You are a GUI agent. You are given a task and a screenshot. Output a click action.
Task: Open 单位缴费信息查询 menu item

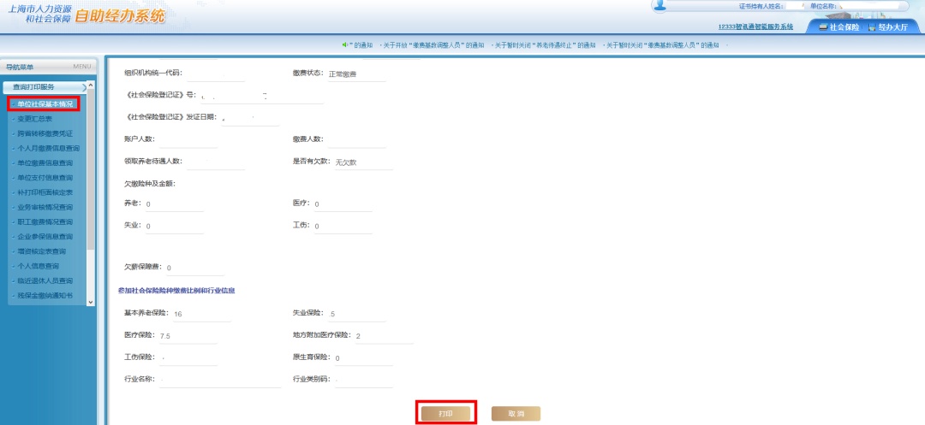[x=45, y=163]
